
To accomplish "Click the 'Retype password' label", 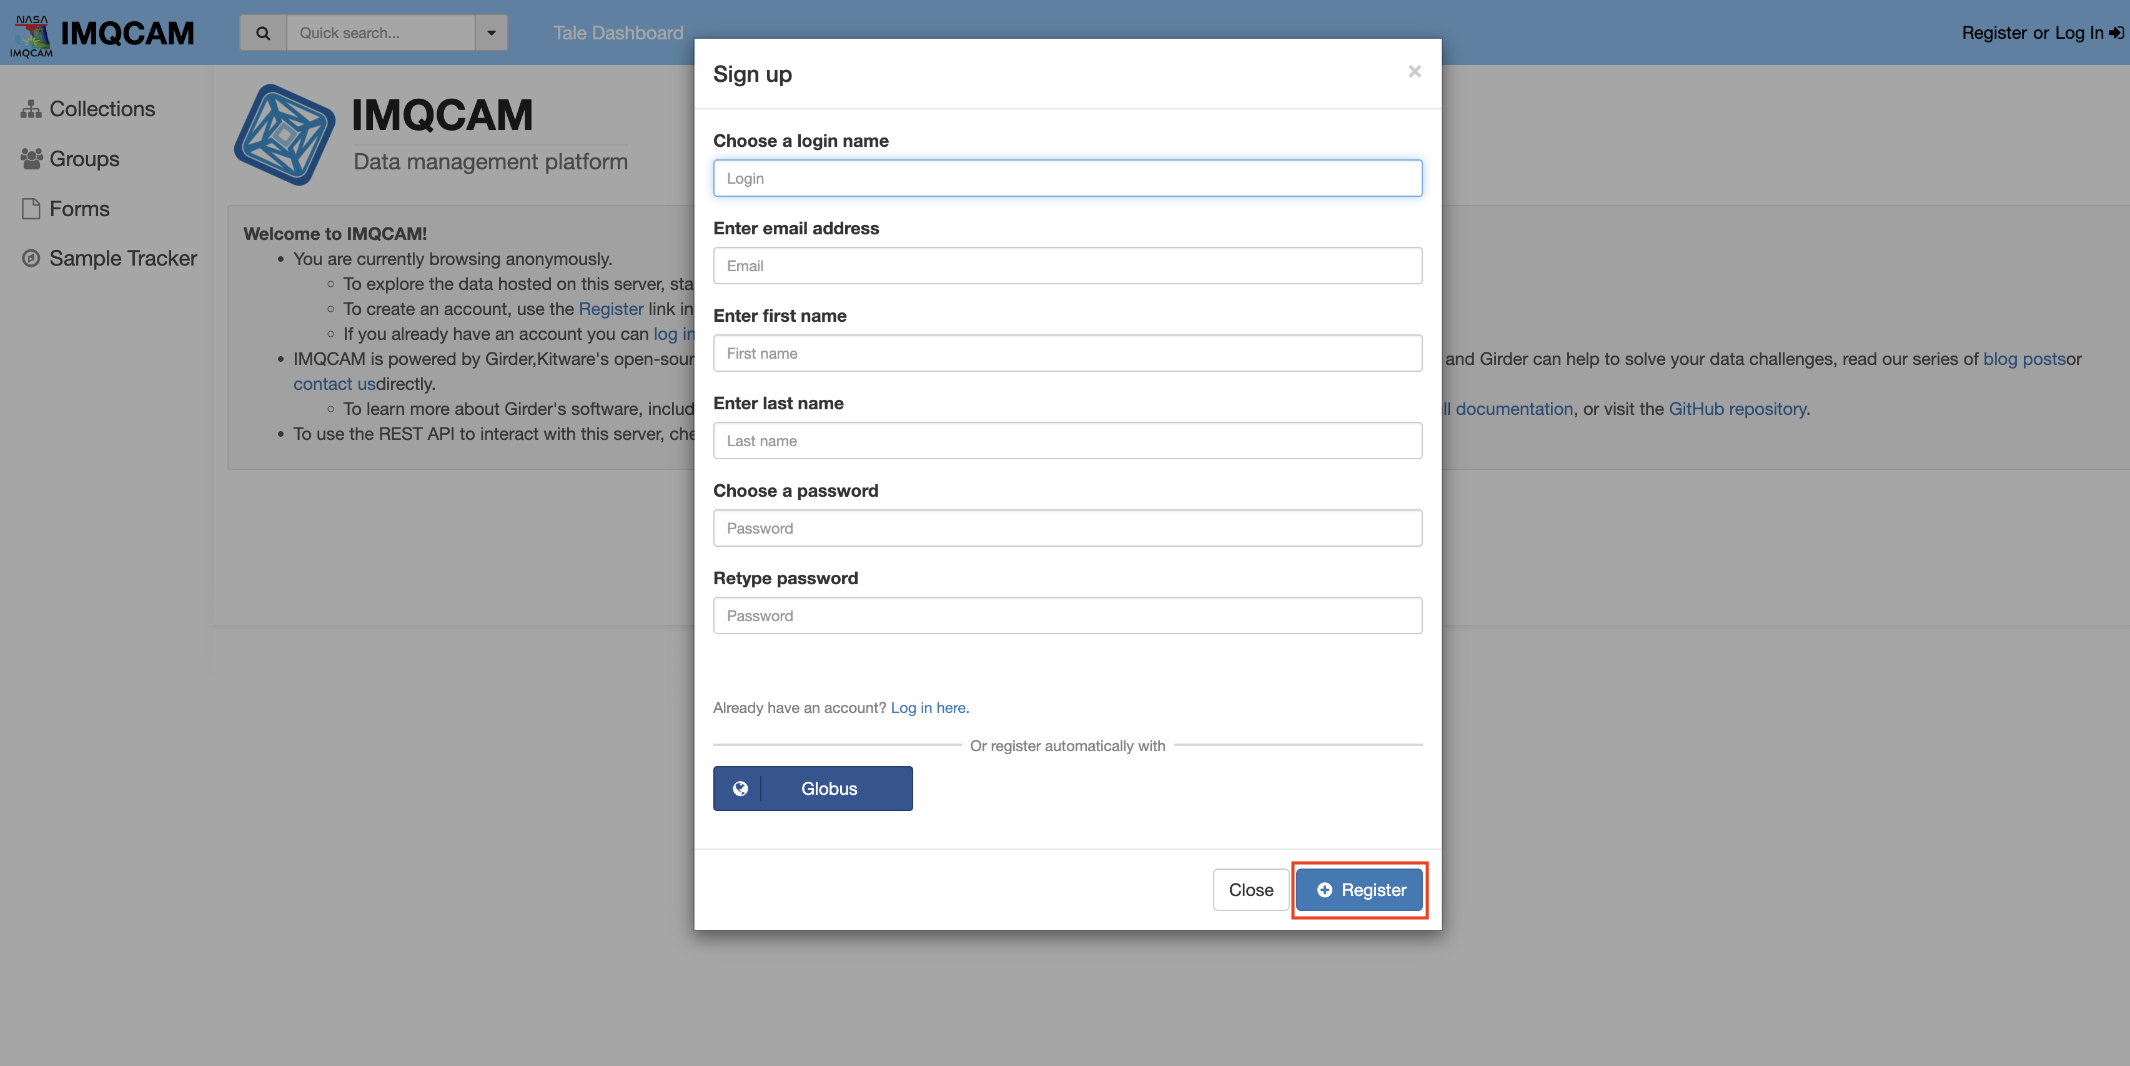I will (x=786, y=578).
